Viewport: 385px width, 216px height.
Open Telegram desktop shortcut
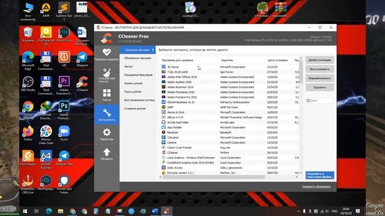pos(82,59)
